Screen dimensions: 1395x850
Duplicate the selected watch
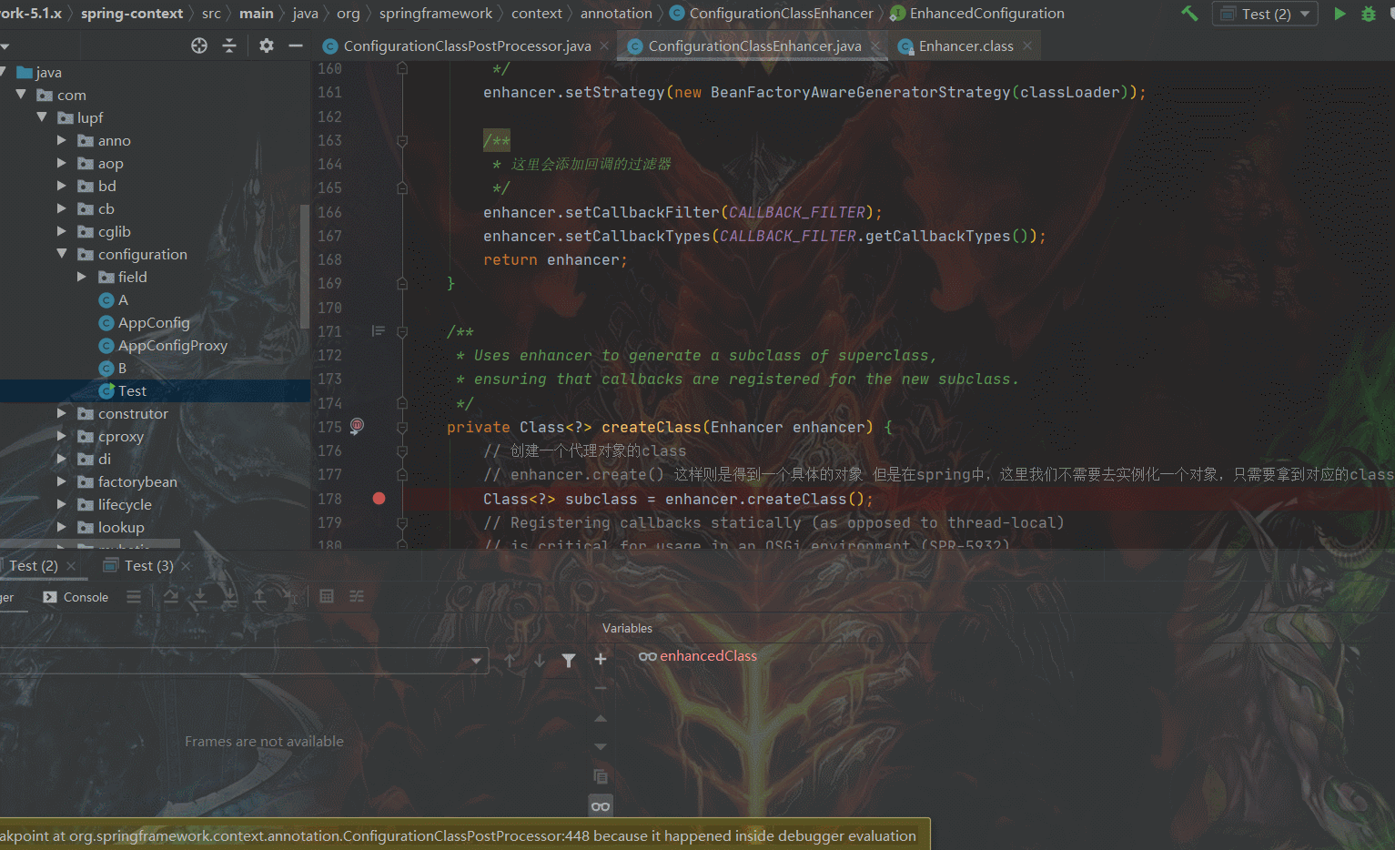click(601, 776)
